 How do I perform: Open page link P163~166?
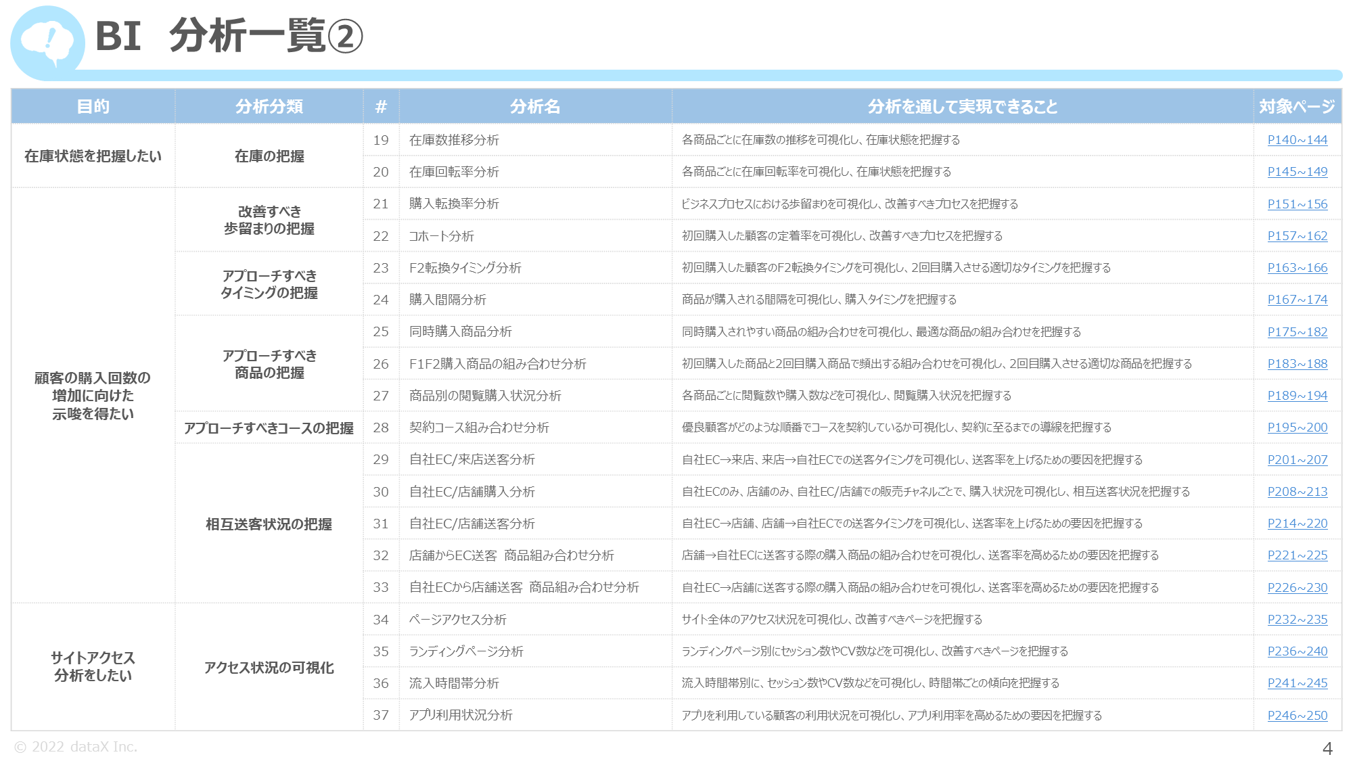coord(1297,268)
